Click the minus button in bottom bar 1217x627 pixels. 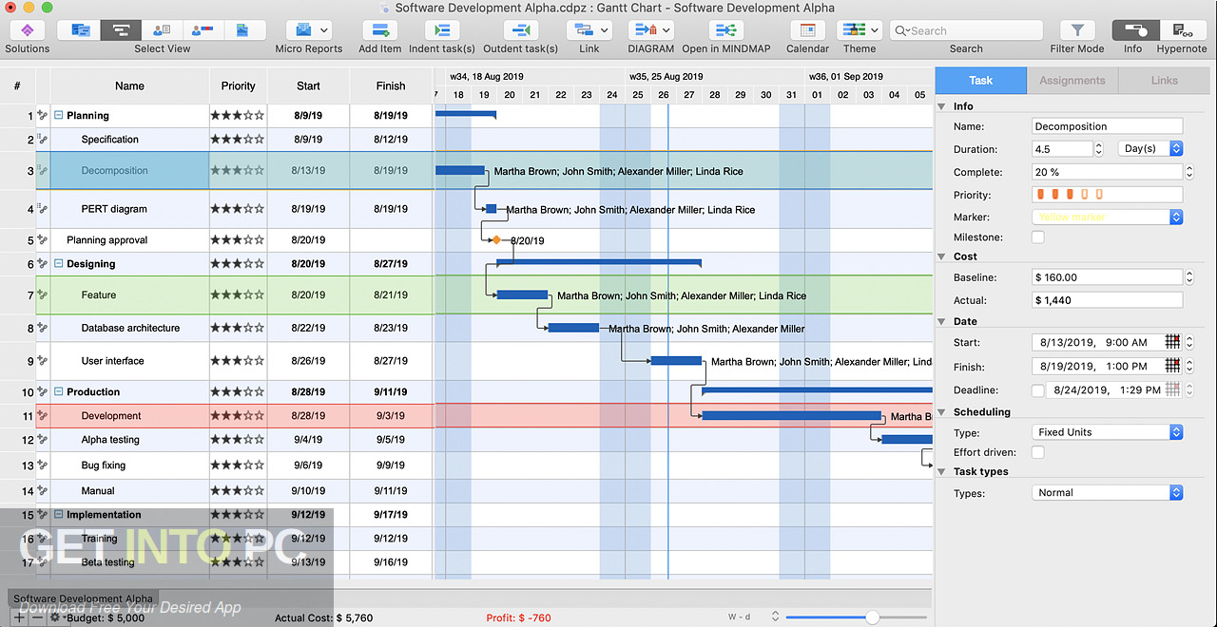[x=37, y=617]
